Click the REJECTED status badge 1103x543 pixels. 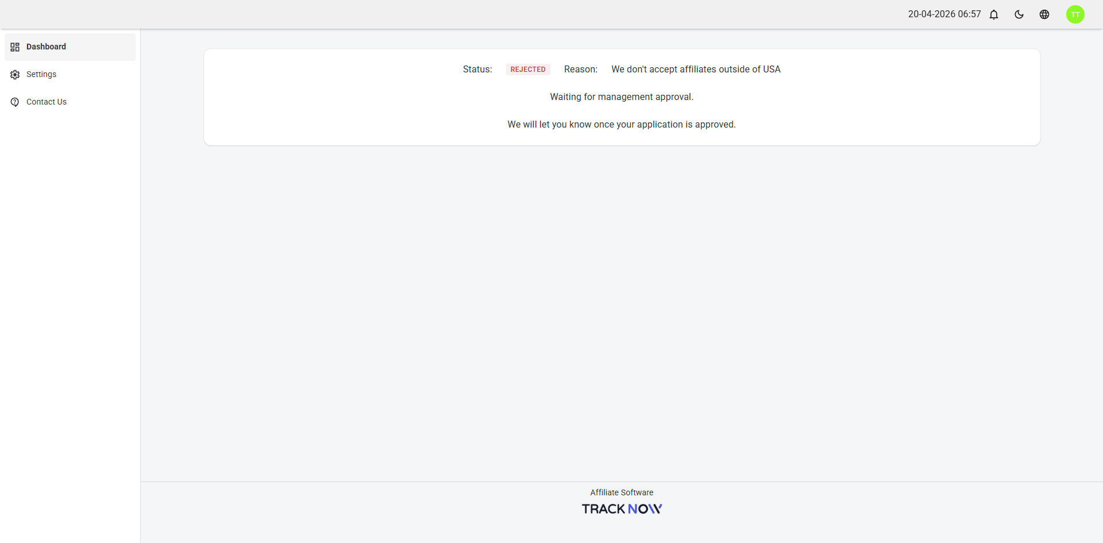pyautogui.click(x=528, y=70)
